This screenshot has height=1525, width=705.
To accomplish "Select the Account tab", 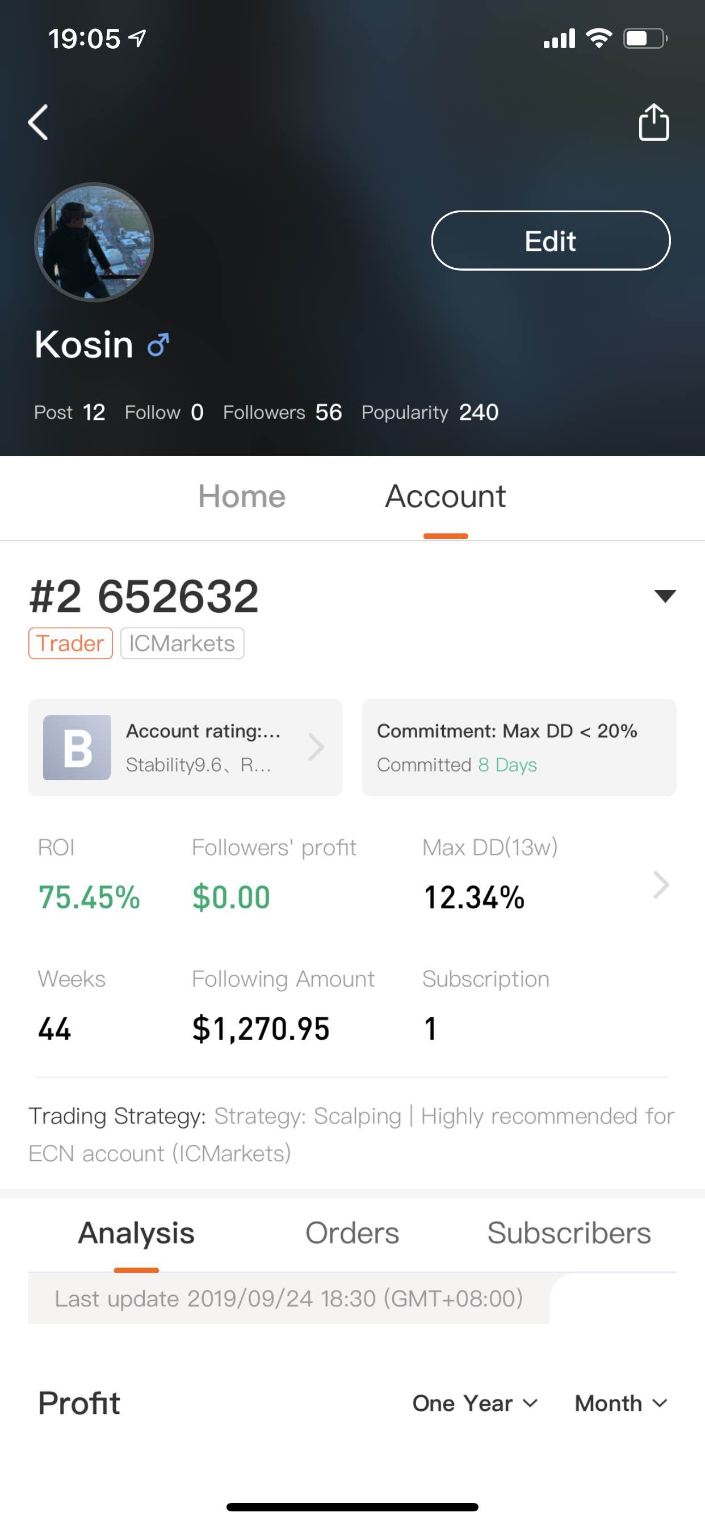I will click(x=446, y=496).
